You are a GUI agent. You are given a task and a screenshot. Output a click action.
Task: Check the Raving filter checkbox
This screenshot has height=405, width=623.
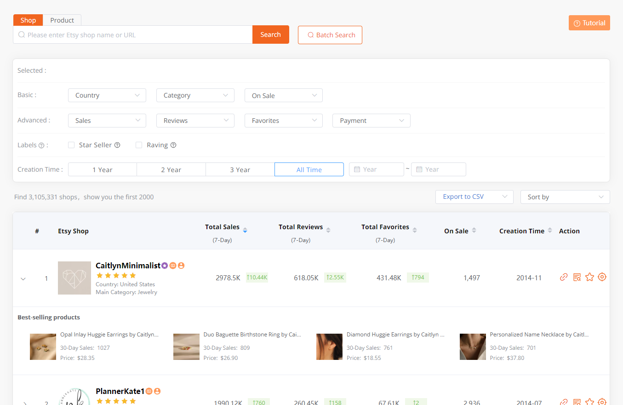(x=139, y=145)
